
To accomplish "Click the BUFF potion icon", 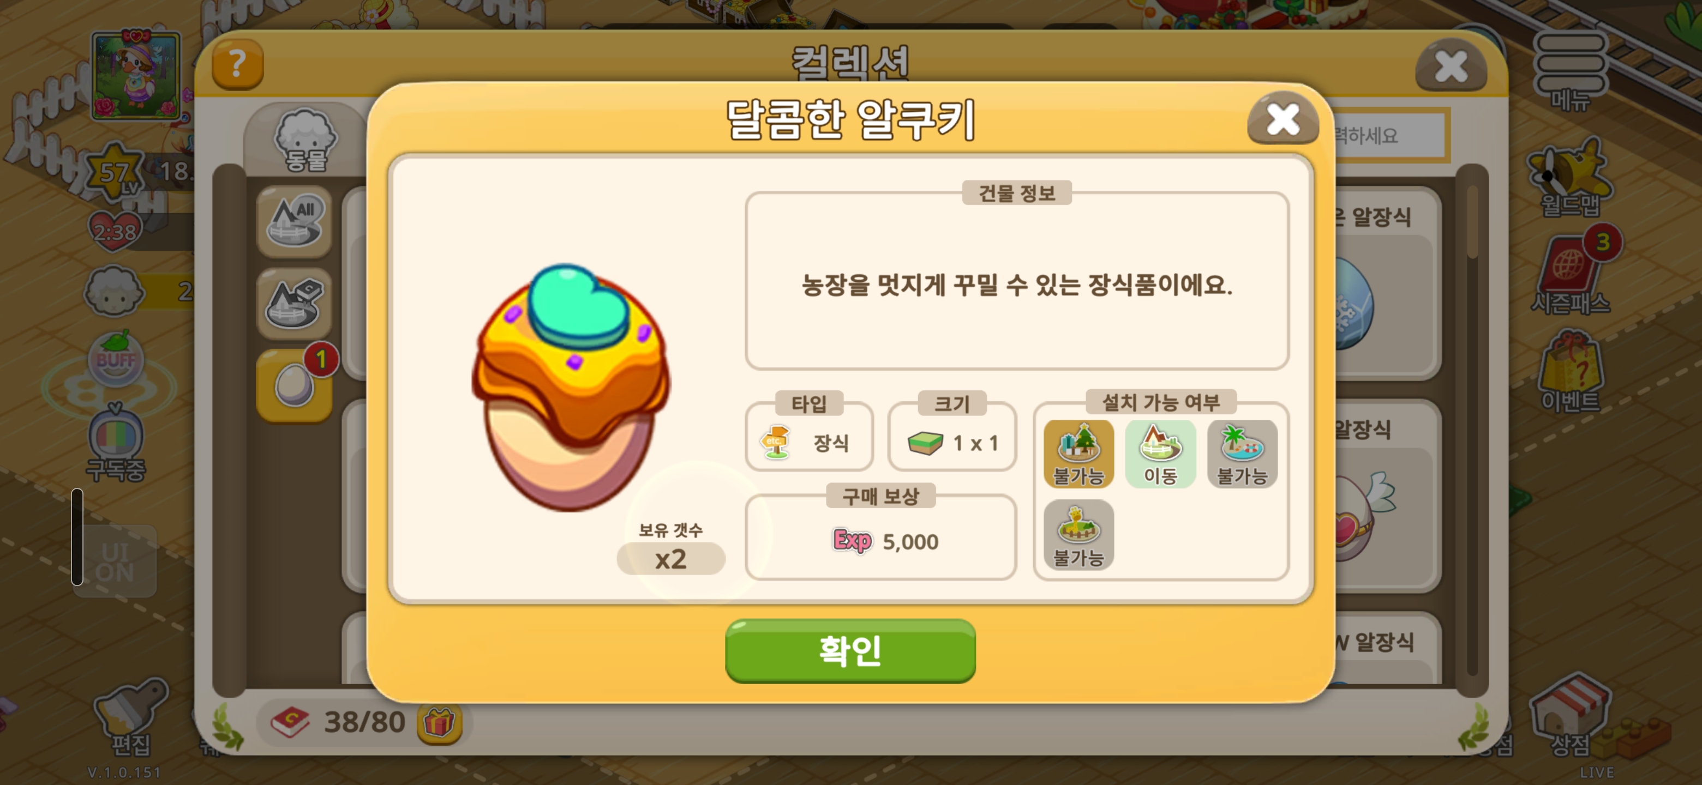I will coord(116,359).
